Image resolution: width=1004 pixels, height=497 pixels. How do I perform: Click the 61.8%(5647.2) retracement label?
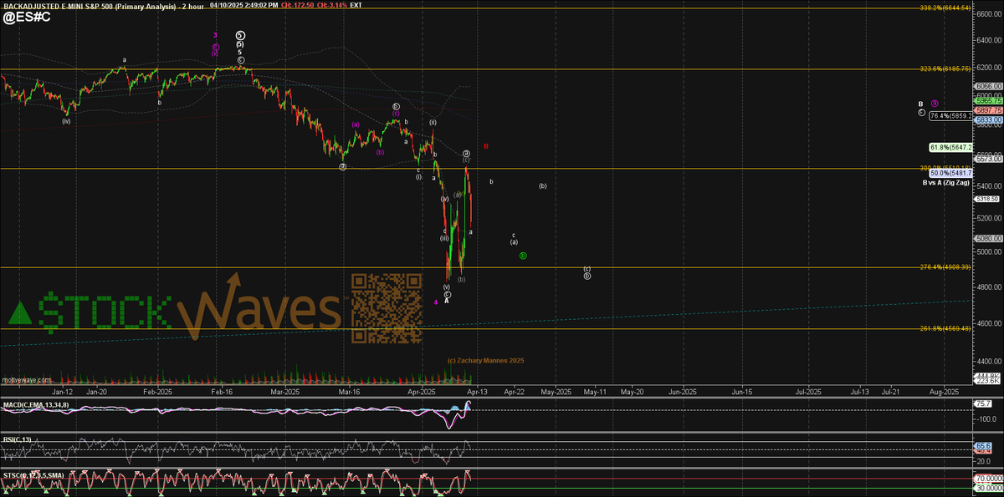[x=952, y=148]
